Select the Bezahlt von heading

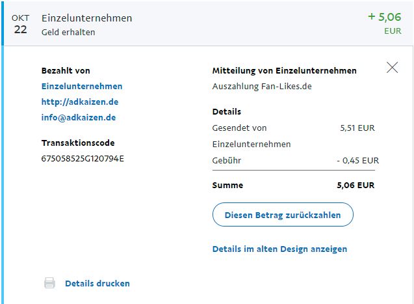pyautogui.click(x=66, y=70)
